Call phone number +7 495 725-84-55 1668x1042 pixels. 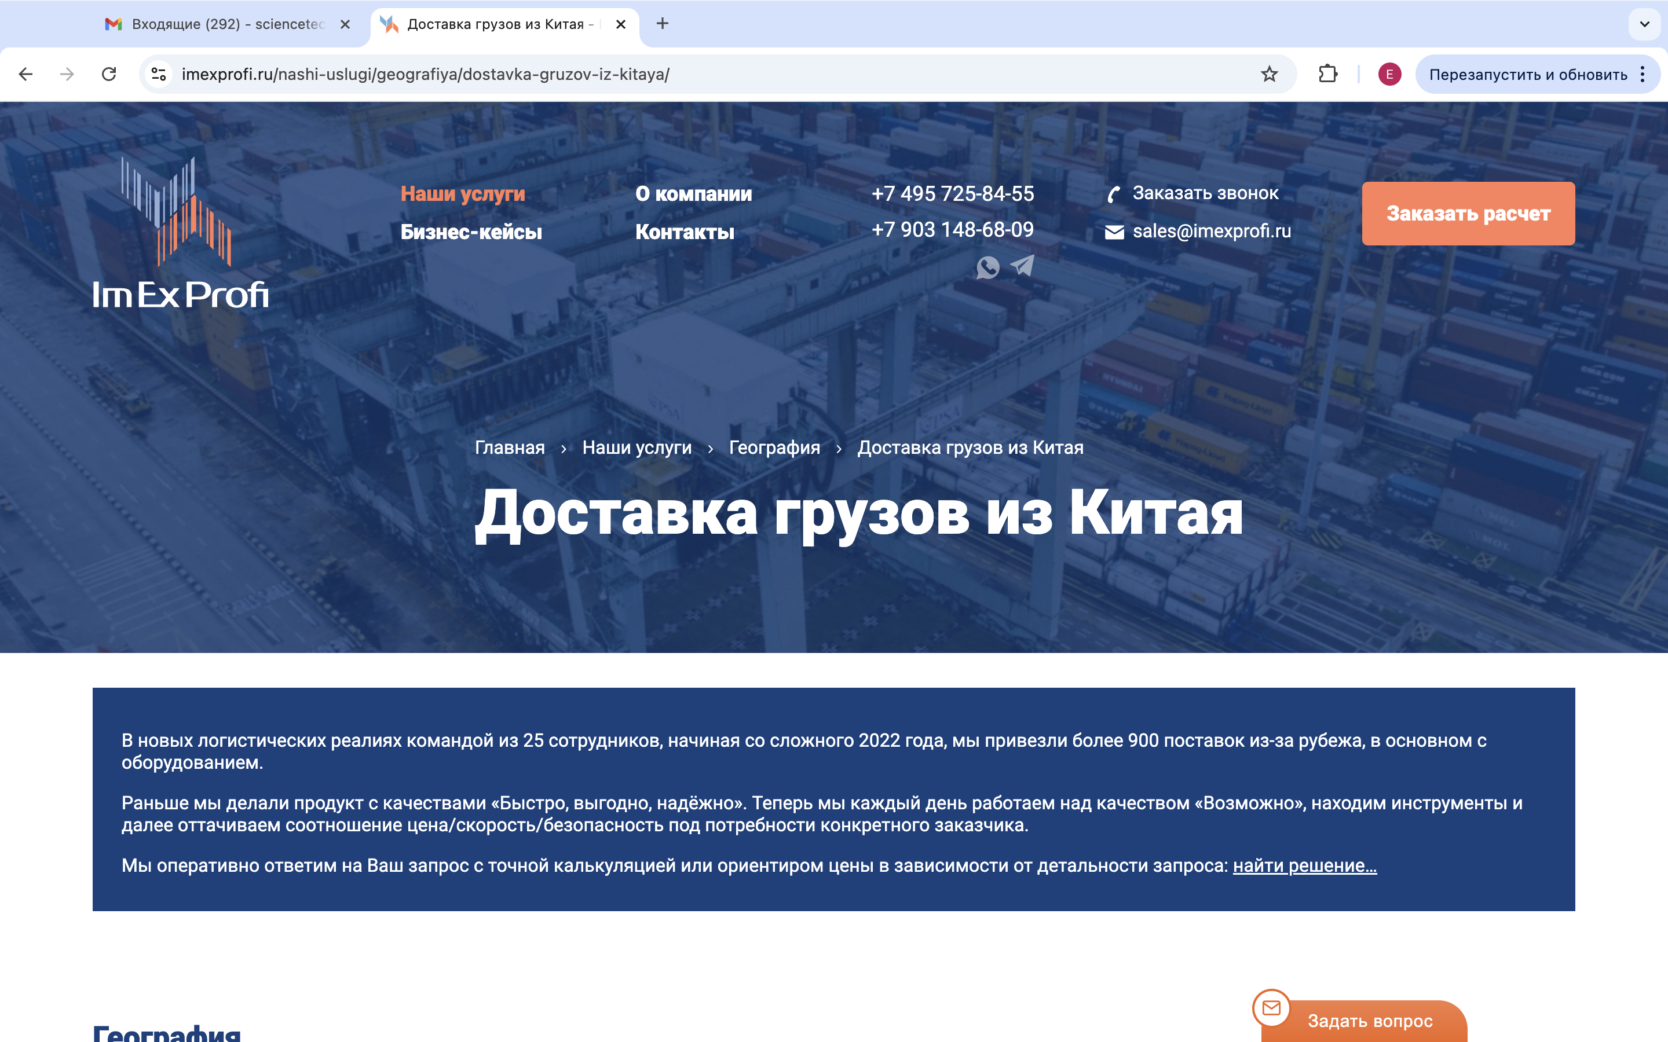[x=953, y=194]
